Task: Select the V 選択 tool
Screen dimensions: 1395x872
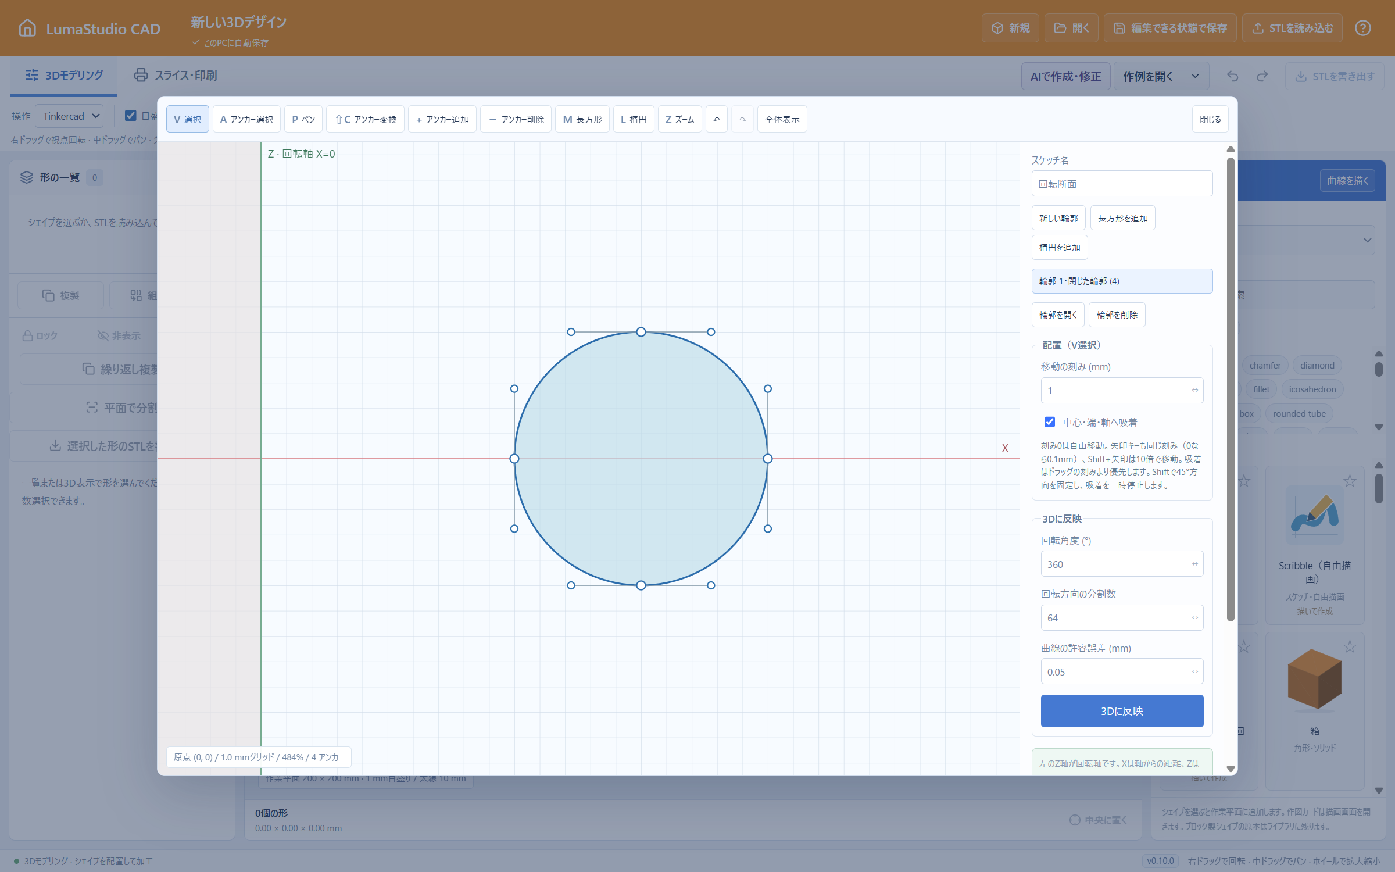Action: (x=187, y=119)
